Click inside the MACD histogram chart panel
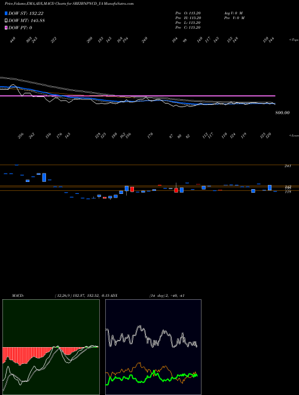This screenshot has height=395, width=299. tap(51, 347)
